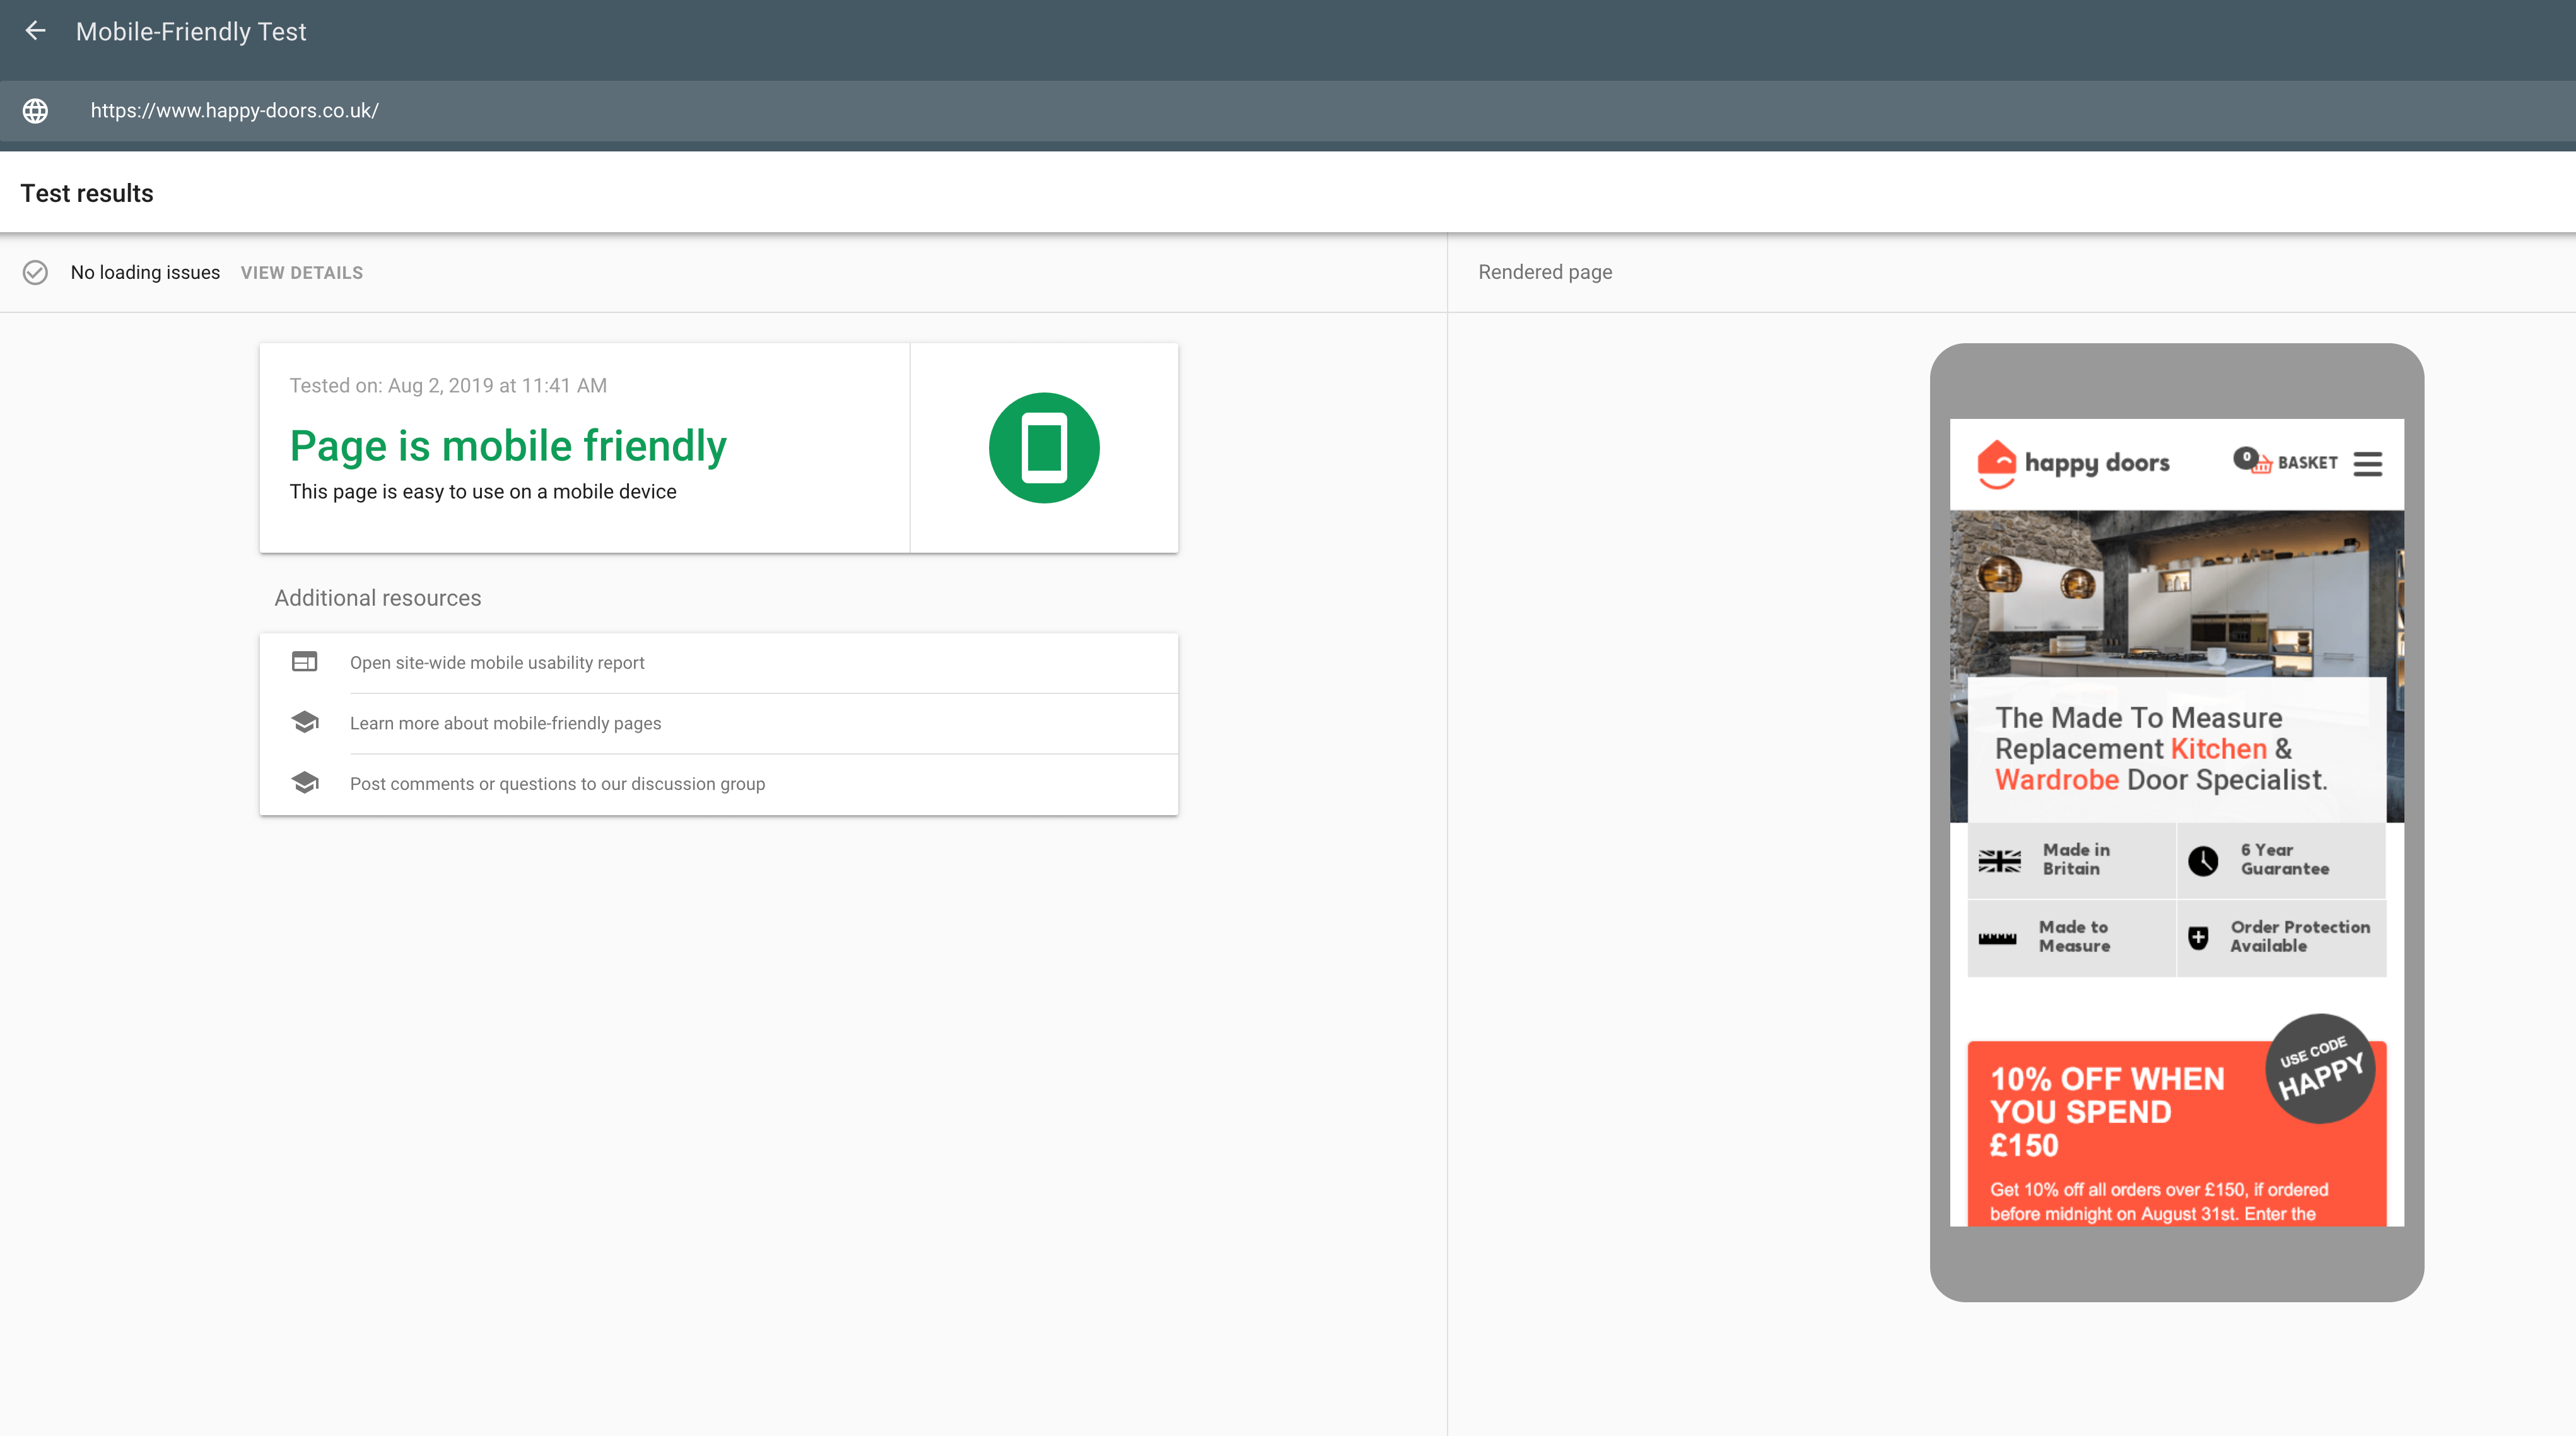Viewport: 2576px width, 1436px height.
Task: Open VIEW DETAILS for loading issues
Action: (302, 273)
